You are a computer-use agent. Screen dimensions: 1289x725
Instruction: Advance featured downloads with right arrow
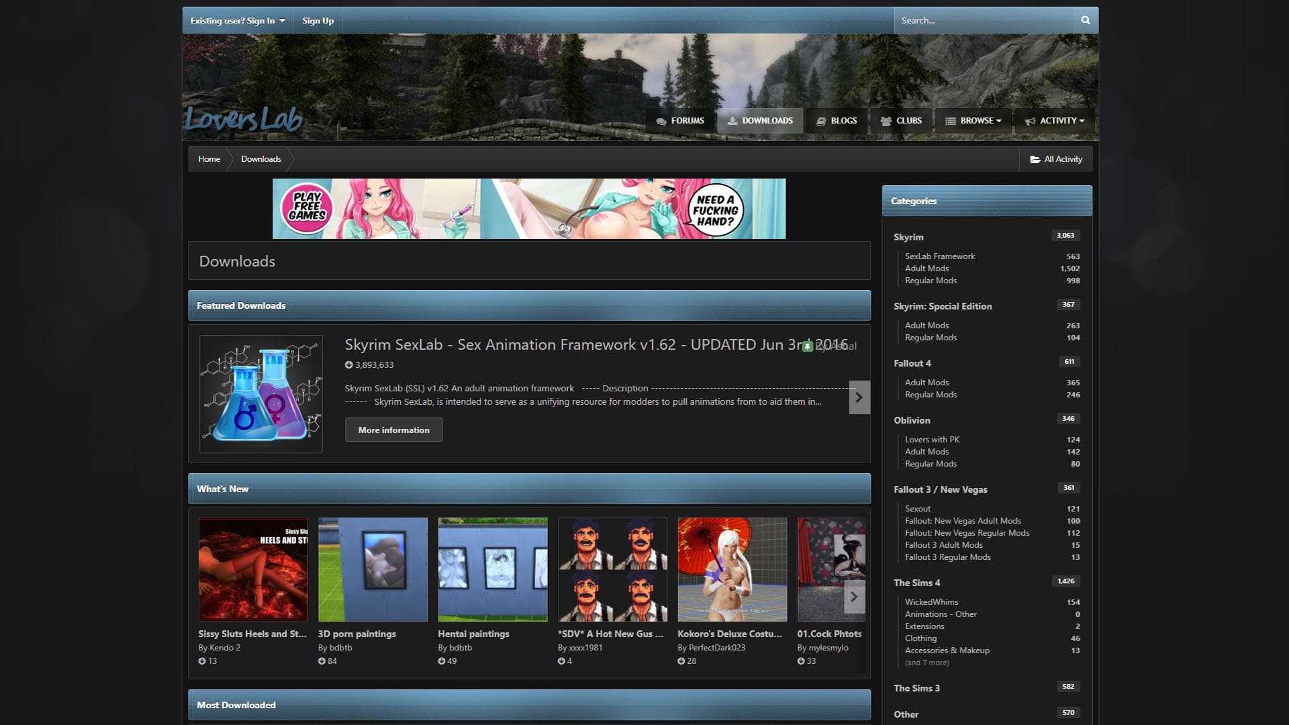(x=859, y=397)
